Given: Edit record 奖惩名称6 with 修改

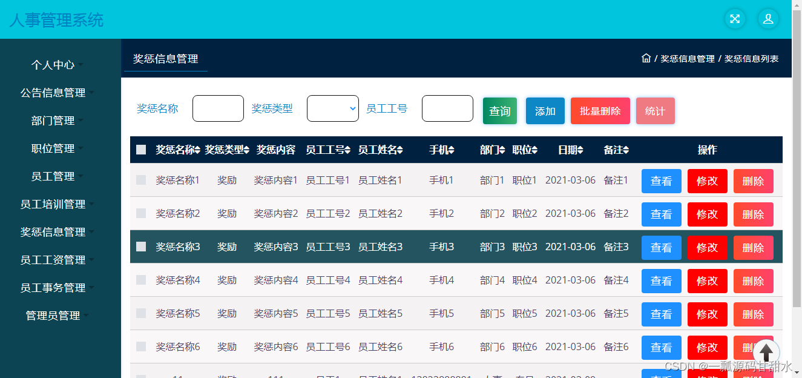Looking at the screenshot, I should (708, 348).
